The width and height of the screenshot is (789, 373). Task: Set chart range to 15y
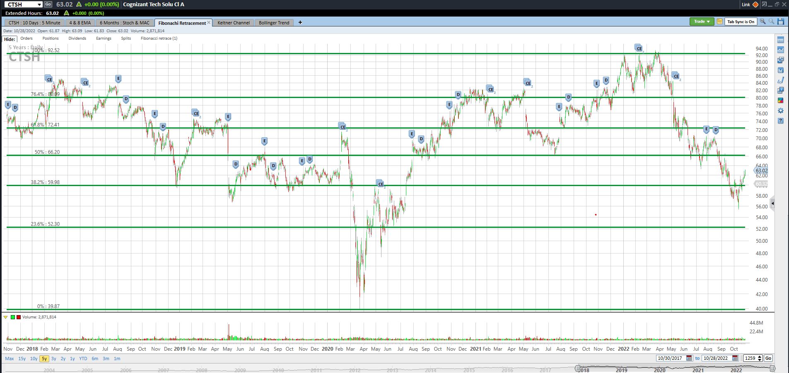[x=22, y=359]
